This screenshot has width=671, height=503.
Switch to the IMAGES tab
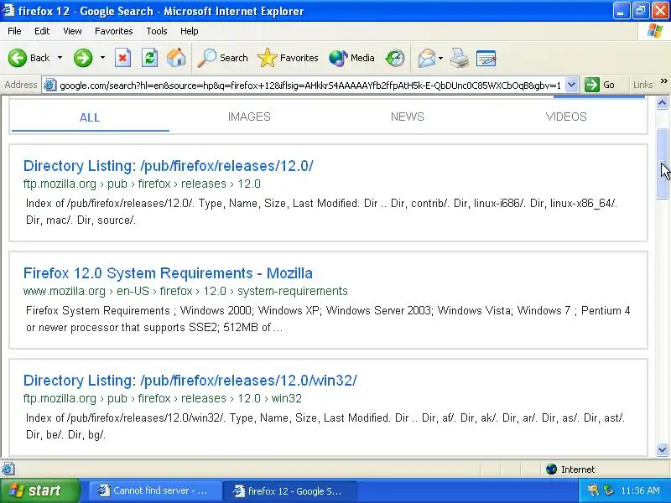(249, 117)
